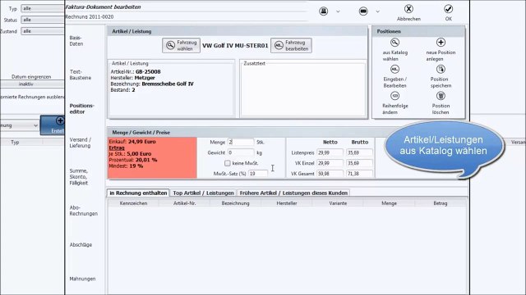This screenshot has height=295, width=526.
Task: Select Positions-editor in sidebar
Action: (x=82, y=109)
